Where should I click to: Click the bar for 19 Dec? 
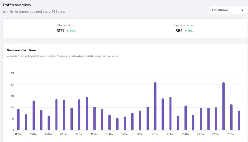point(155,107)
